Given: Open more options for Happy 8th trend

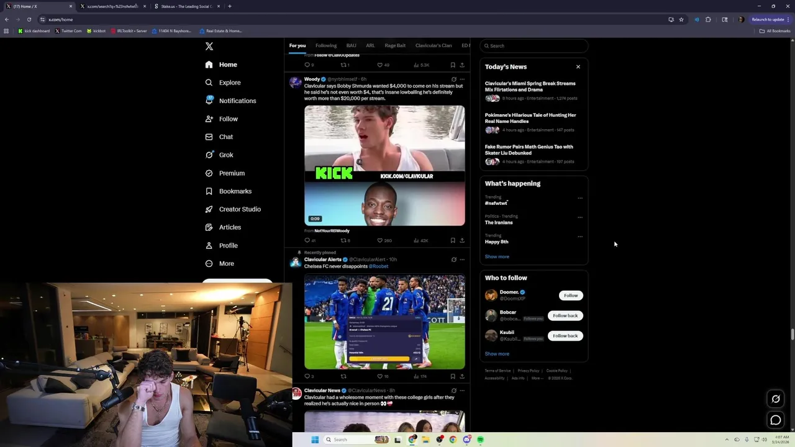Looking at the screenshot, I should pyautogui.click(x=580, y=237).
